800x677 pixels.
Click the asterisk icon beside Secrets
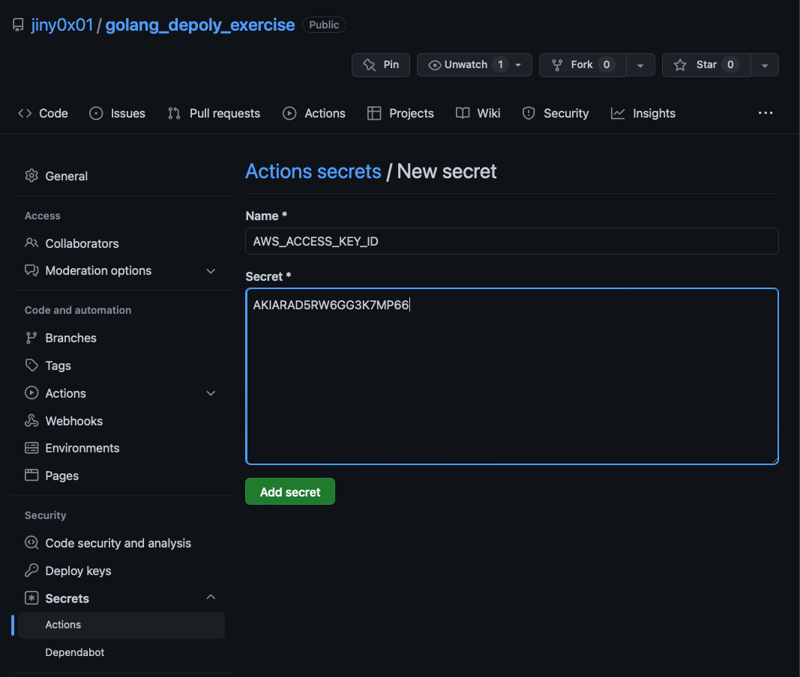[x=31, y=598]
